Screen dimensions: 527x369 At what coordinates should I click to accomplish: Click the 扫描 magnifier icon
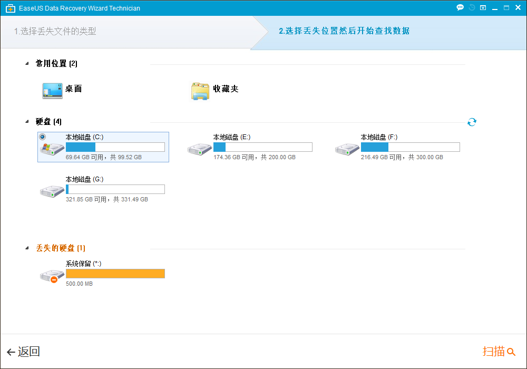511,352
